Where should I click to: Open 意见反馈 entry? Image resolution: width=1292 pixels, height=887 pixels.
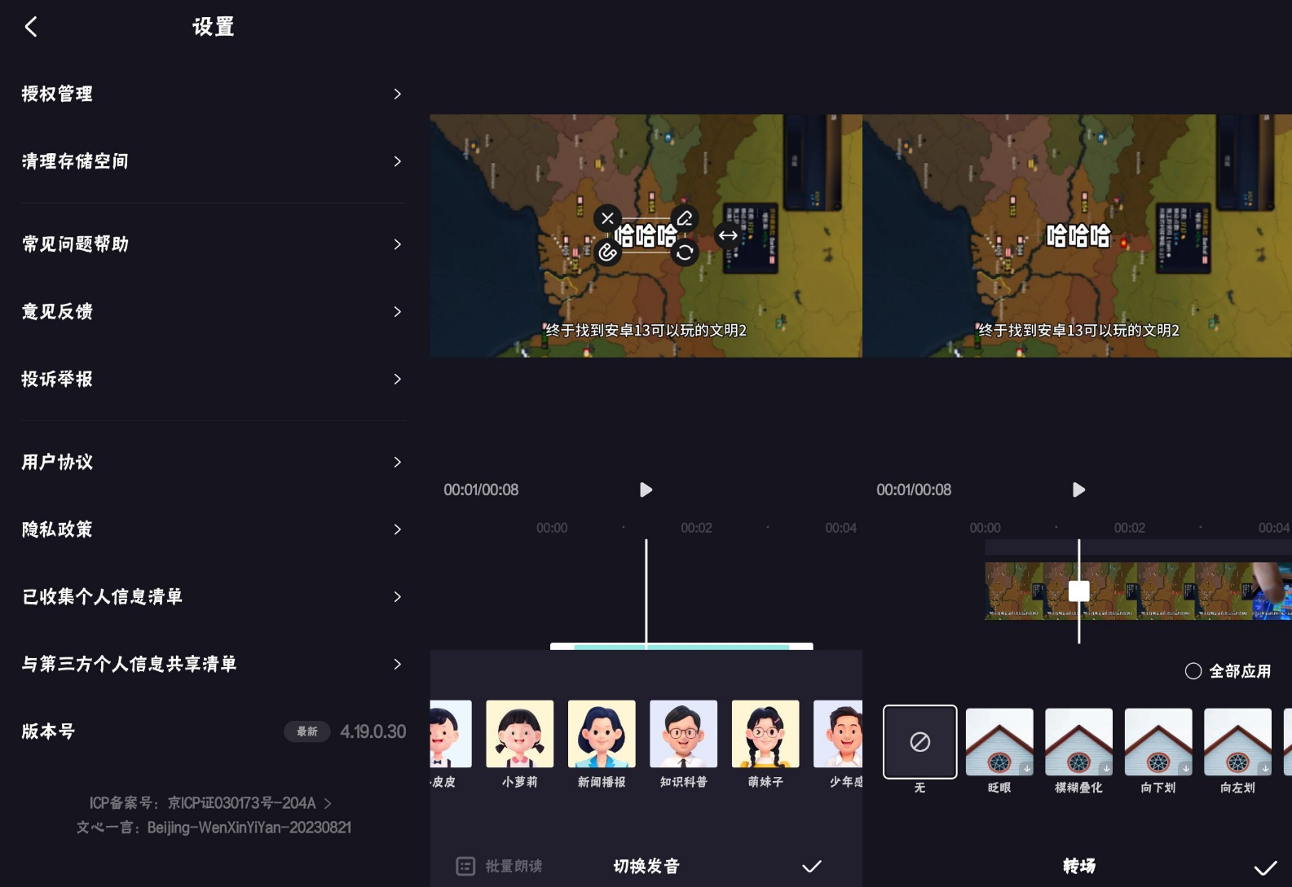pyautogui.click(x=214, y=312)
